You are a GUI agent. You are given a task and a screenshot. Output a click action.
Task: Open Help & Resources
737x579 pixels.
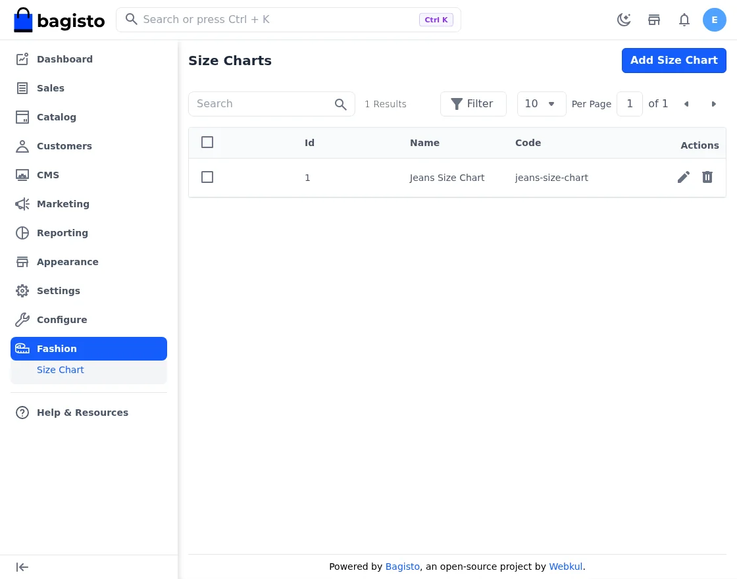click(89, 413)
